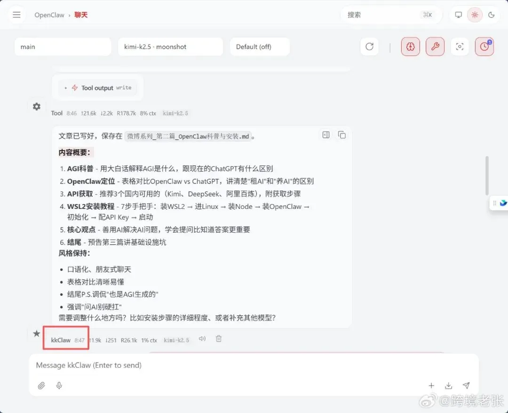Open the kimi-k2.5 · moonshot model dropdown

[x=170, y=47]
